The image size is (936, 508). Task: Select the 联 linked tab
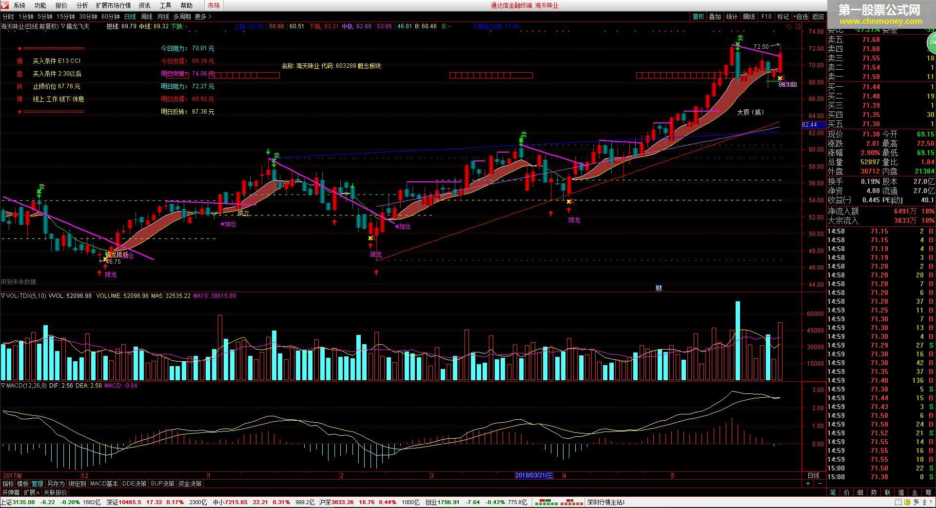click(x=888, y=492)
